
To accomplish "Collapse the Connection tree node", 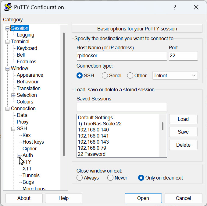I will [x=7, y=109].
